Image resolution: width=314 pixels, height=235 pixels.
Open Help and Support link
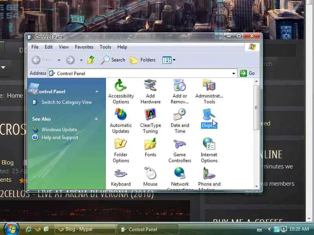(60, 137)
